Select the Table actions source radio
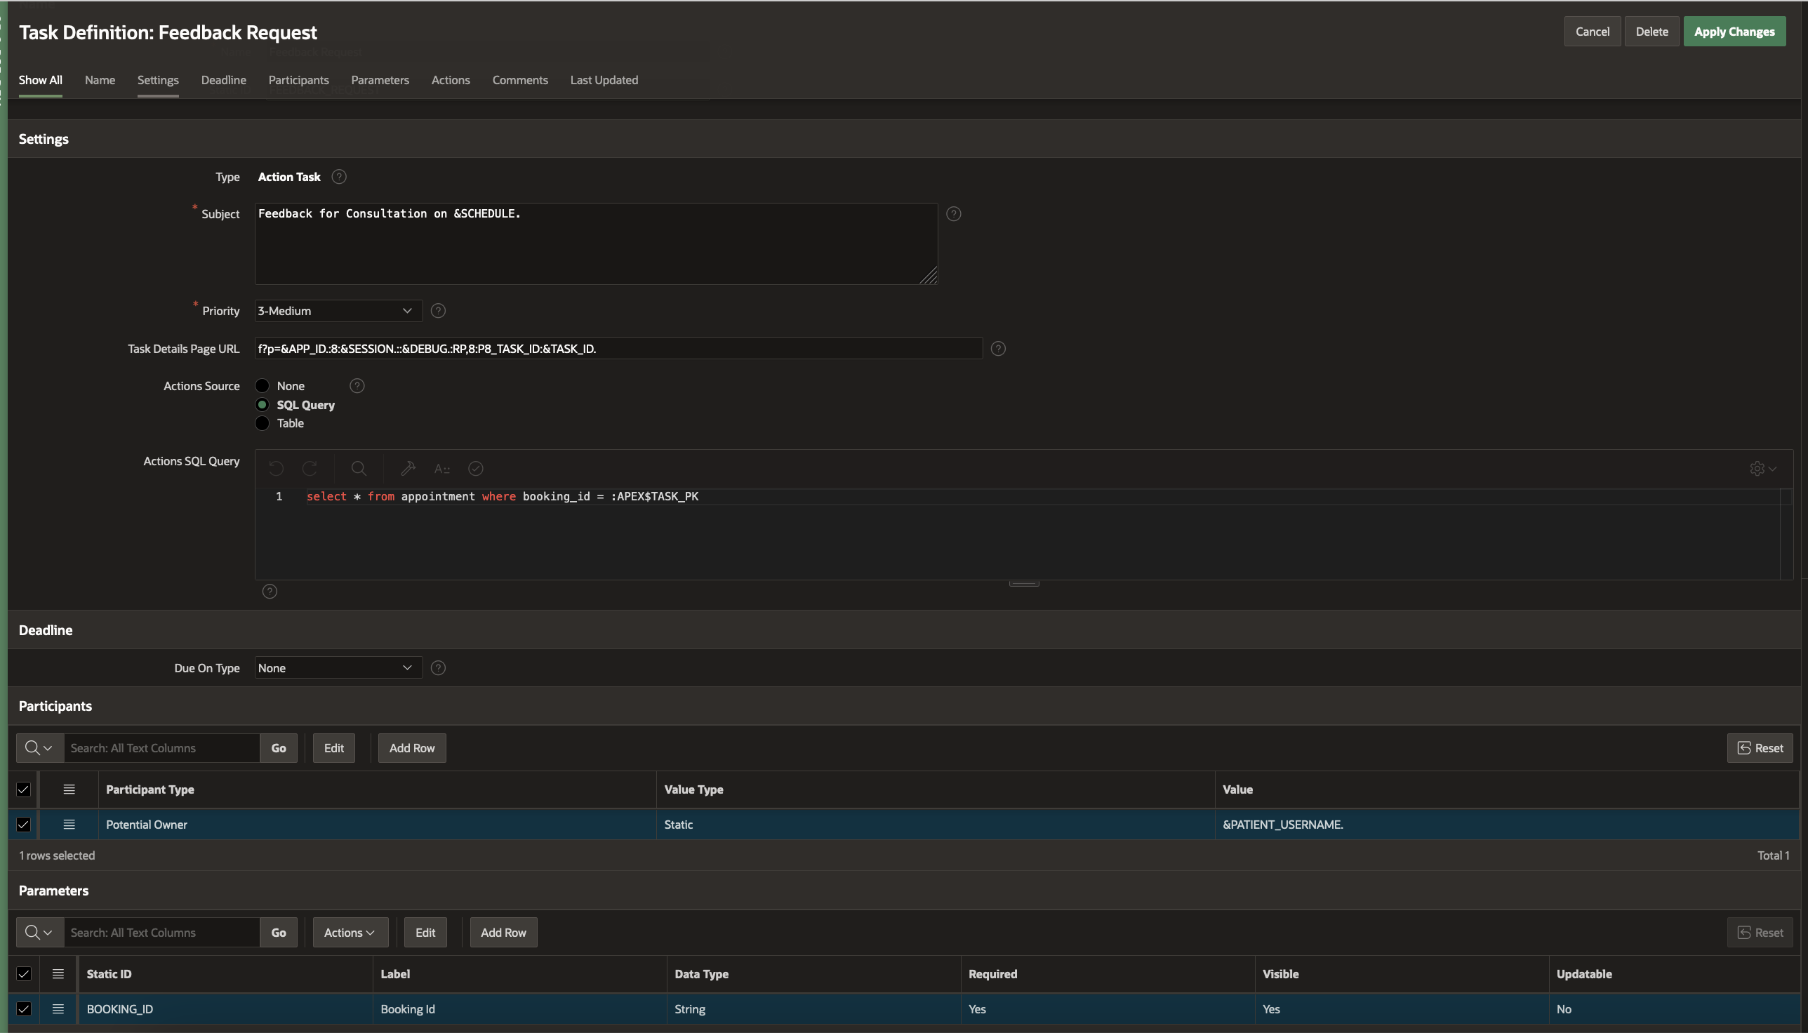Viewport: 1808px width, 1033px height. tap(262, 424)
